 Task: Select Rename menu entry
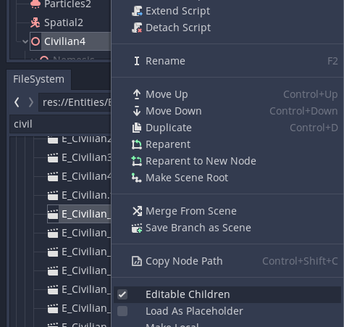[227, 61]
